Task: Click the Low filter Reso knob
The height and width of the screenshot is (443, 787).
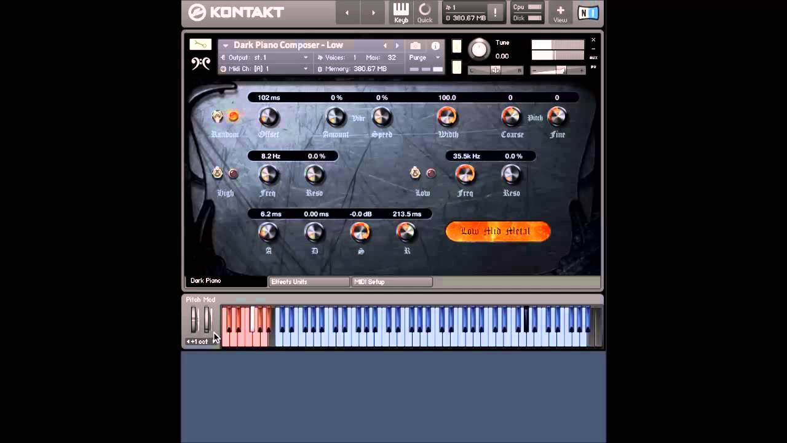Action: click(x=512, y=175)
